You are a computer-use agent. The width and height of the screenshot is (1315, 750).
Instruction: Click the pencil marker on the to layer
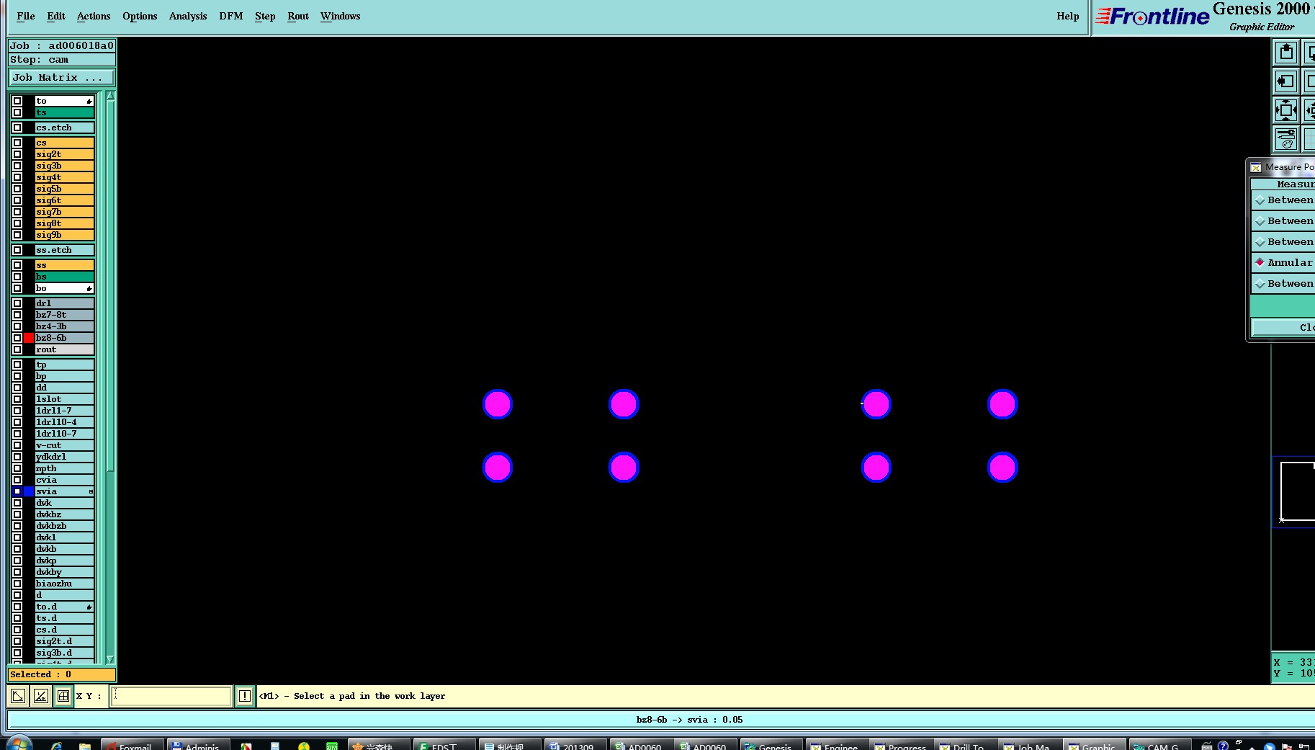point(89,102)
